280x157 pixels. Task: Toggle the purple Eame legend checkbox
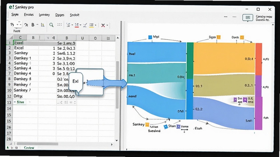click(178, 127)
